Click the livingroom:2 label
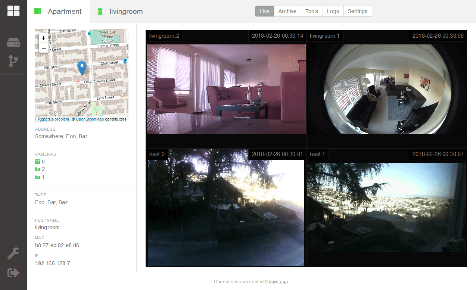476x290 pixels. pyautogui.click(x=164, y=36)
